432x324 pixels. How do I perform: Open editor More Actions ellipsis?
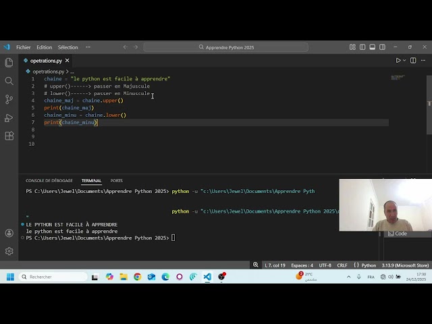423,60
